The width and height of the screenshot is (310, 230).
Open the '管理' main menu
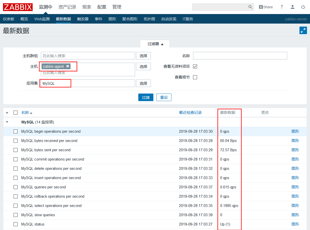(x=117, y=7)
